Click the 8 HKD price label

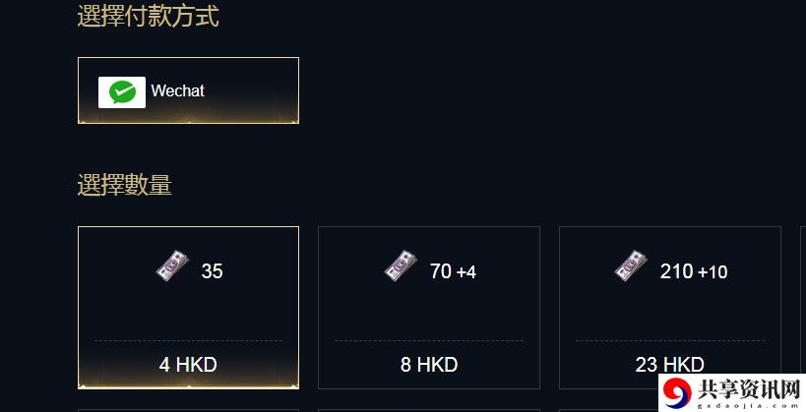[429, 365]
